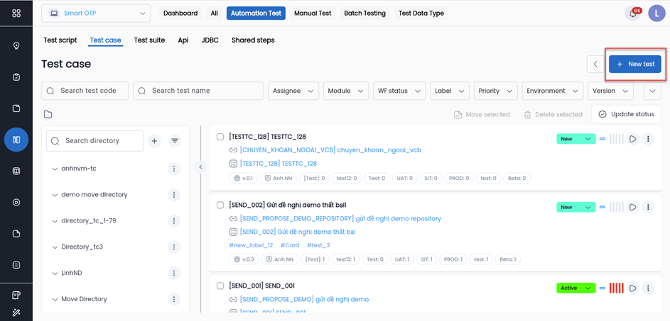
Task: Click the Search test name field
Action: (198, 91)
